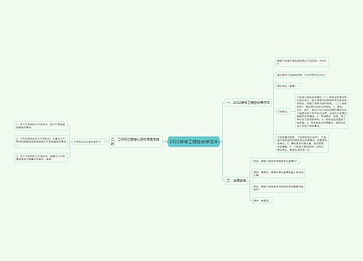Select the short 律师：未受托 answer node

point(262,201)
